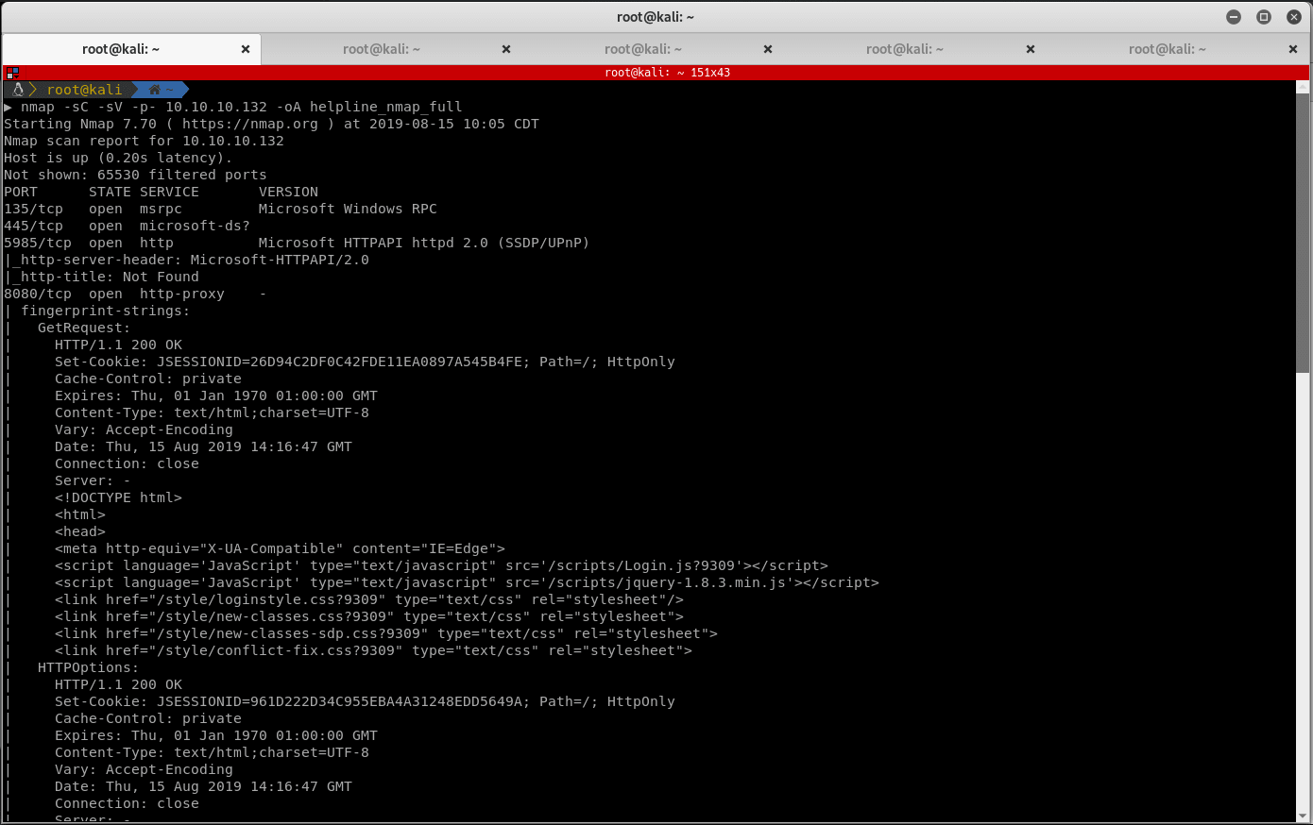Click the scrollbar up arrow

pos(1303,87)
